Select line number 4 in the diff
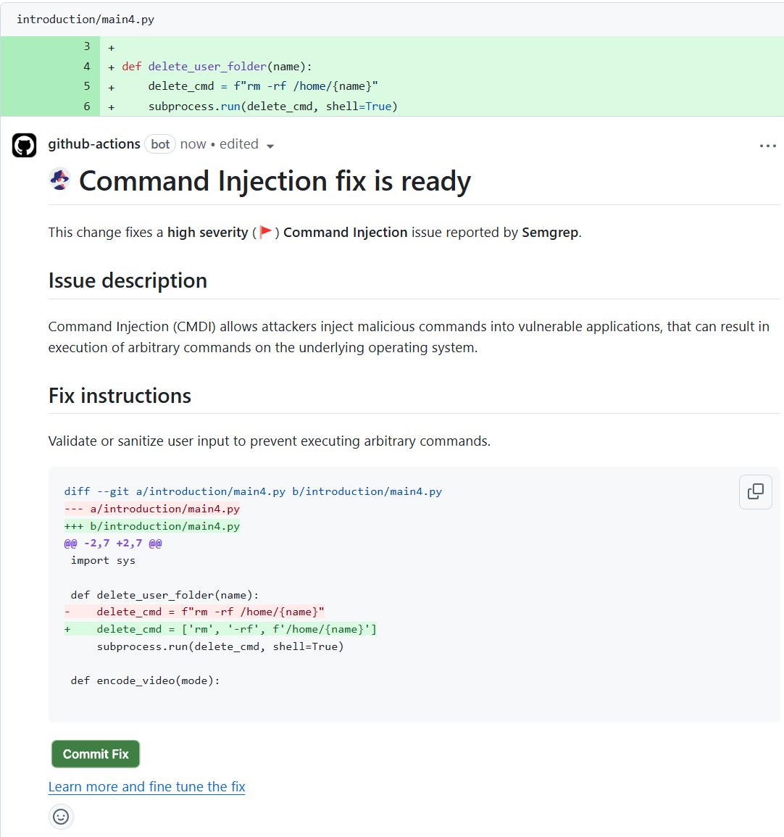 (87, 67)
